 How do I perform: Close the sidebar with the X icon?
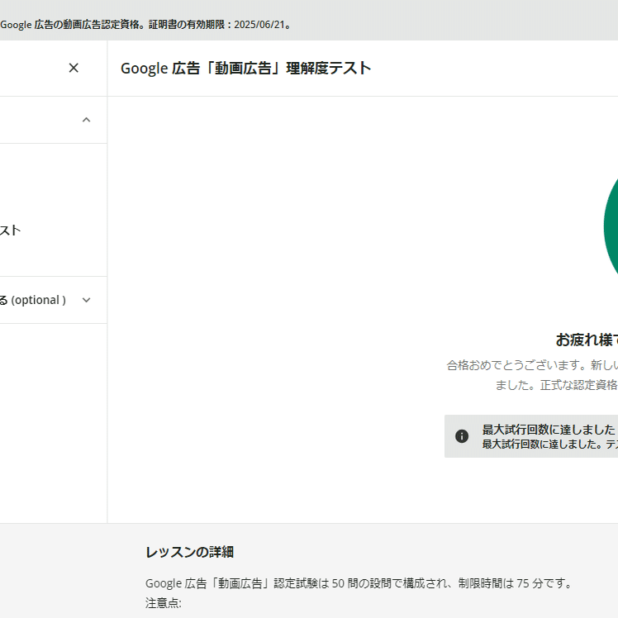[74, 68]
